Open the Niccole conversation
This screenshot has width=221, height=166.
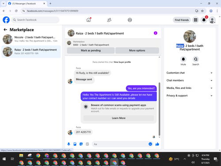(x=31, y=39)
